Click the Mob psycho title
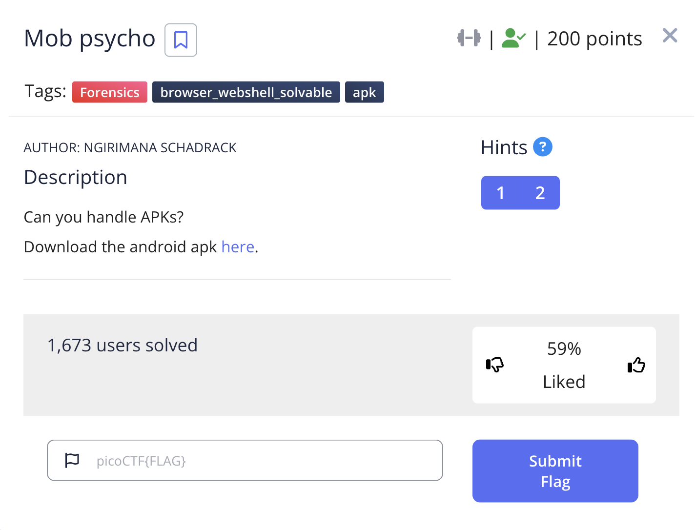696x530 pixels. [90, 39]
